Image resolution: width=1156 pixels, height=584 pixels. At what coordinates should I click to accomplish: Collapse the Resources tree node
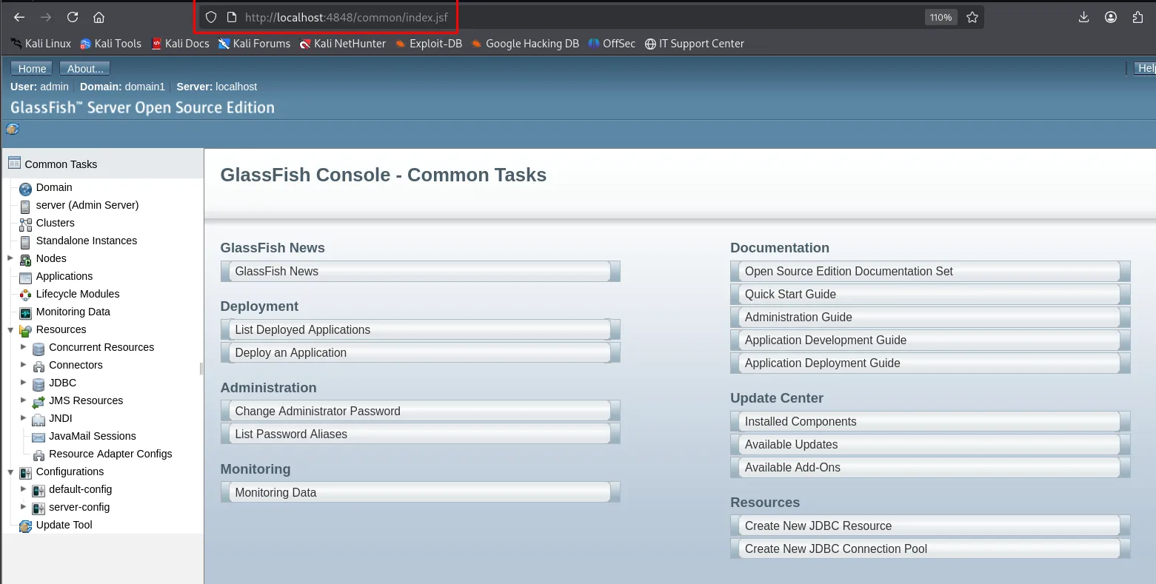[x=10, y=329]
